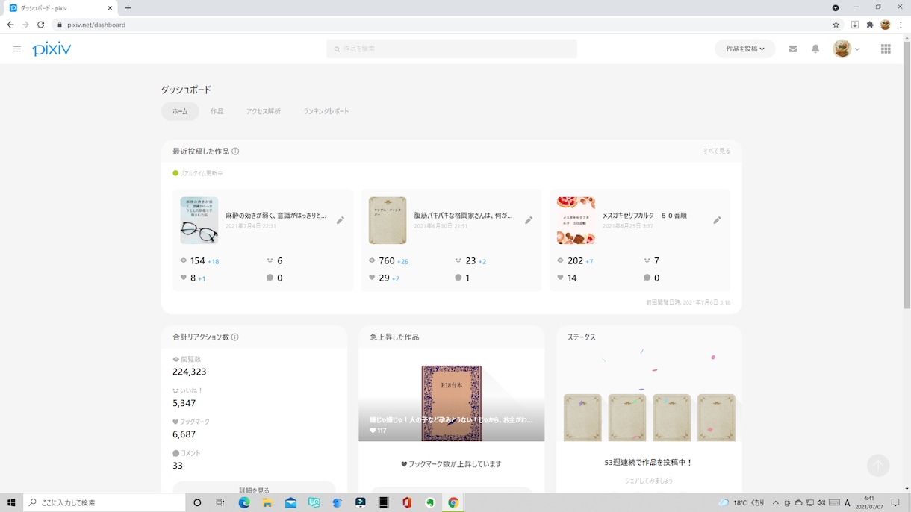Open File Explorer from the taskbar
The height and width of the screenshot is (512, 911).
(x=267, y=503)
